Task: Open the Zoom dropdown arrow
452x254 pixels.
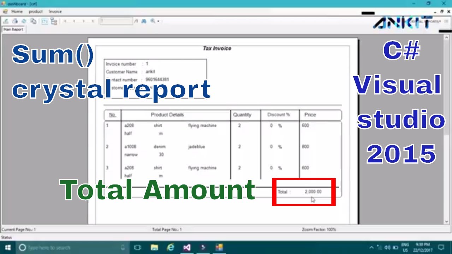Action: tap(158, 21)
